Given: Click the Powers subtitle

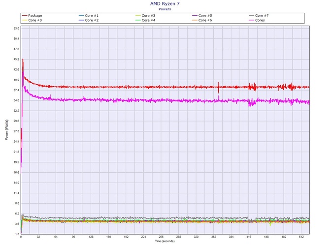Looking at the screenshot, I should tap(165, 9).
